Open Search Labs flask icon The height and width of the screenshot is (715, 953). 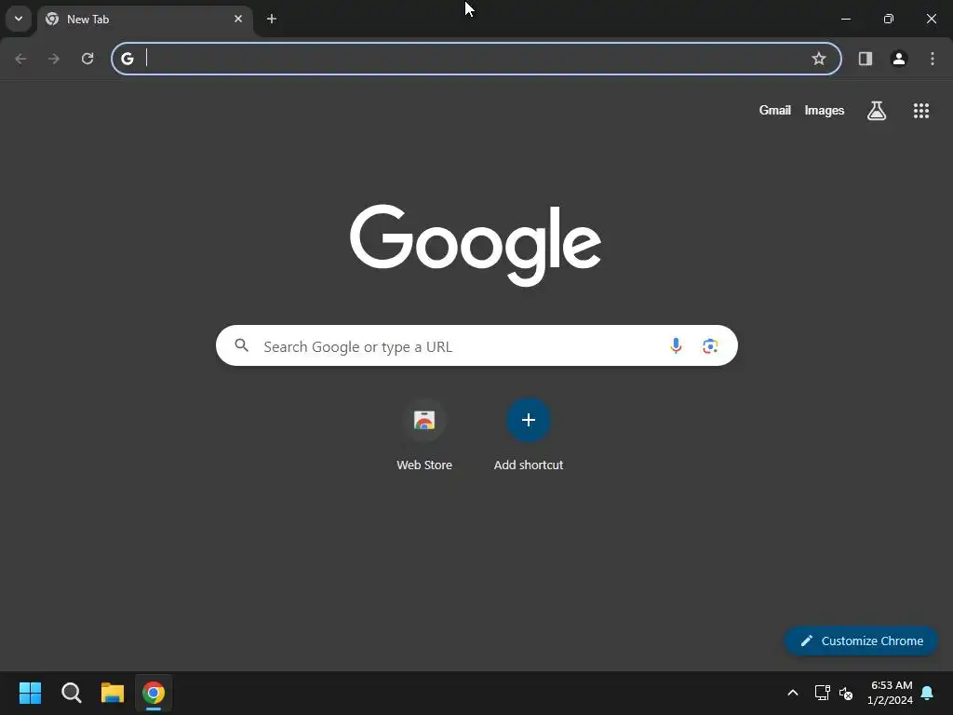[x=877, y=111]
